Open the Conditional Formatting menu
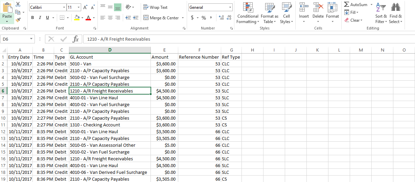The image size is (415, 182). pos(248,14)
